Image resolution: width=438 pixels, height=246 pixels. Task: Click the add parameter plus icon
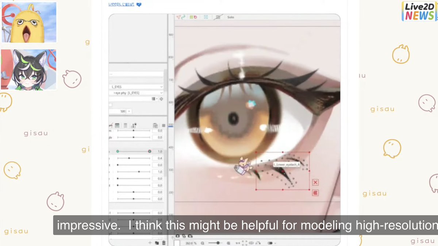point(150,243)
